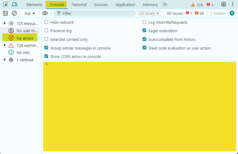Enable the Hide network checkbox
The image size is (238, 154).
(46, 22)
